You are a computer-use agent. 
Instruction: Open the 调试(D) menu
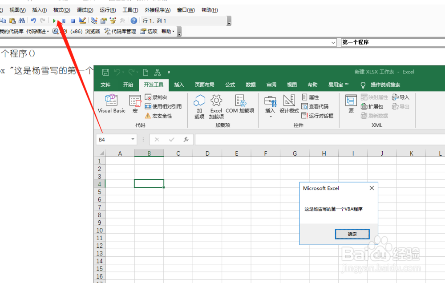click(85, 10)
